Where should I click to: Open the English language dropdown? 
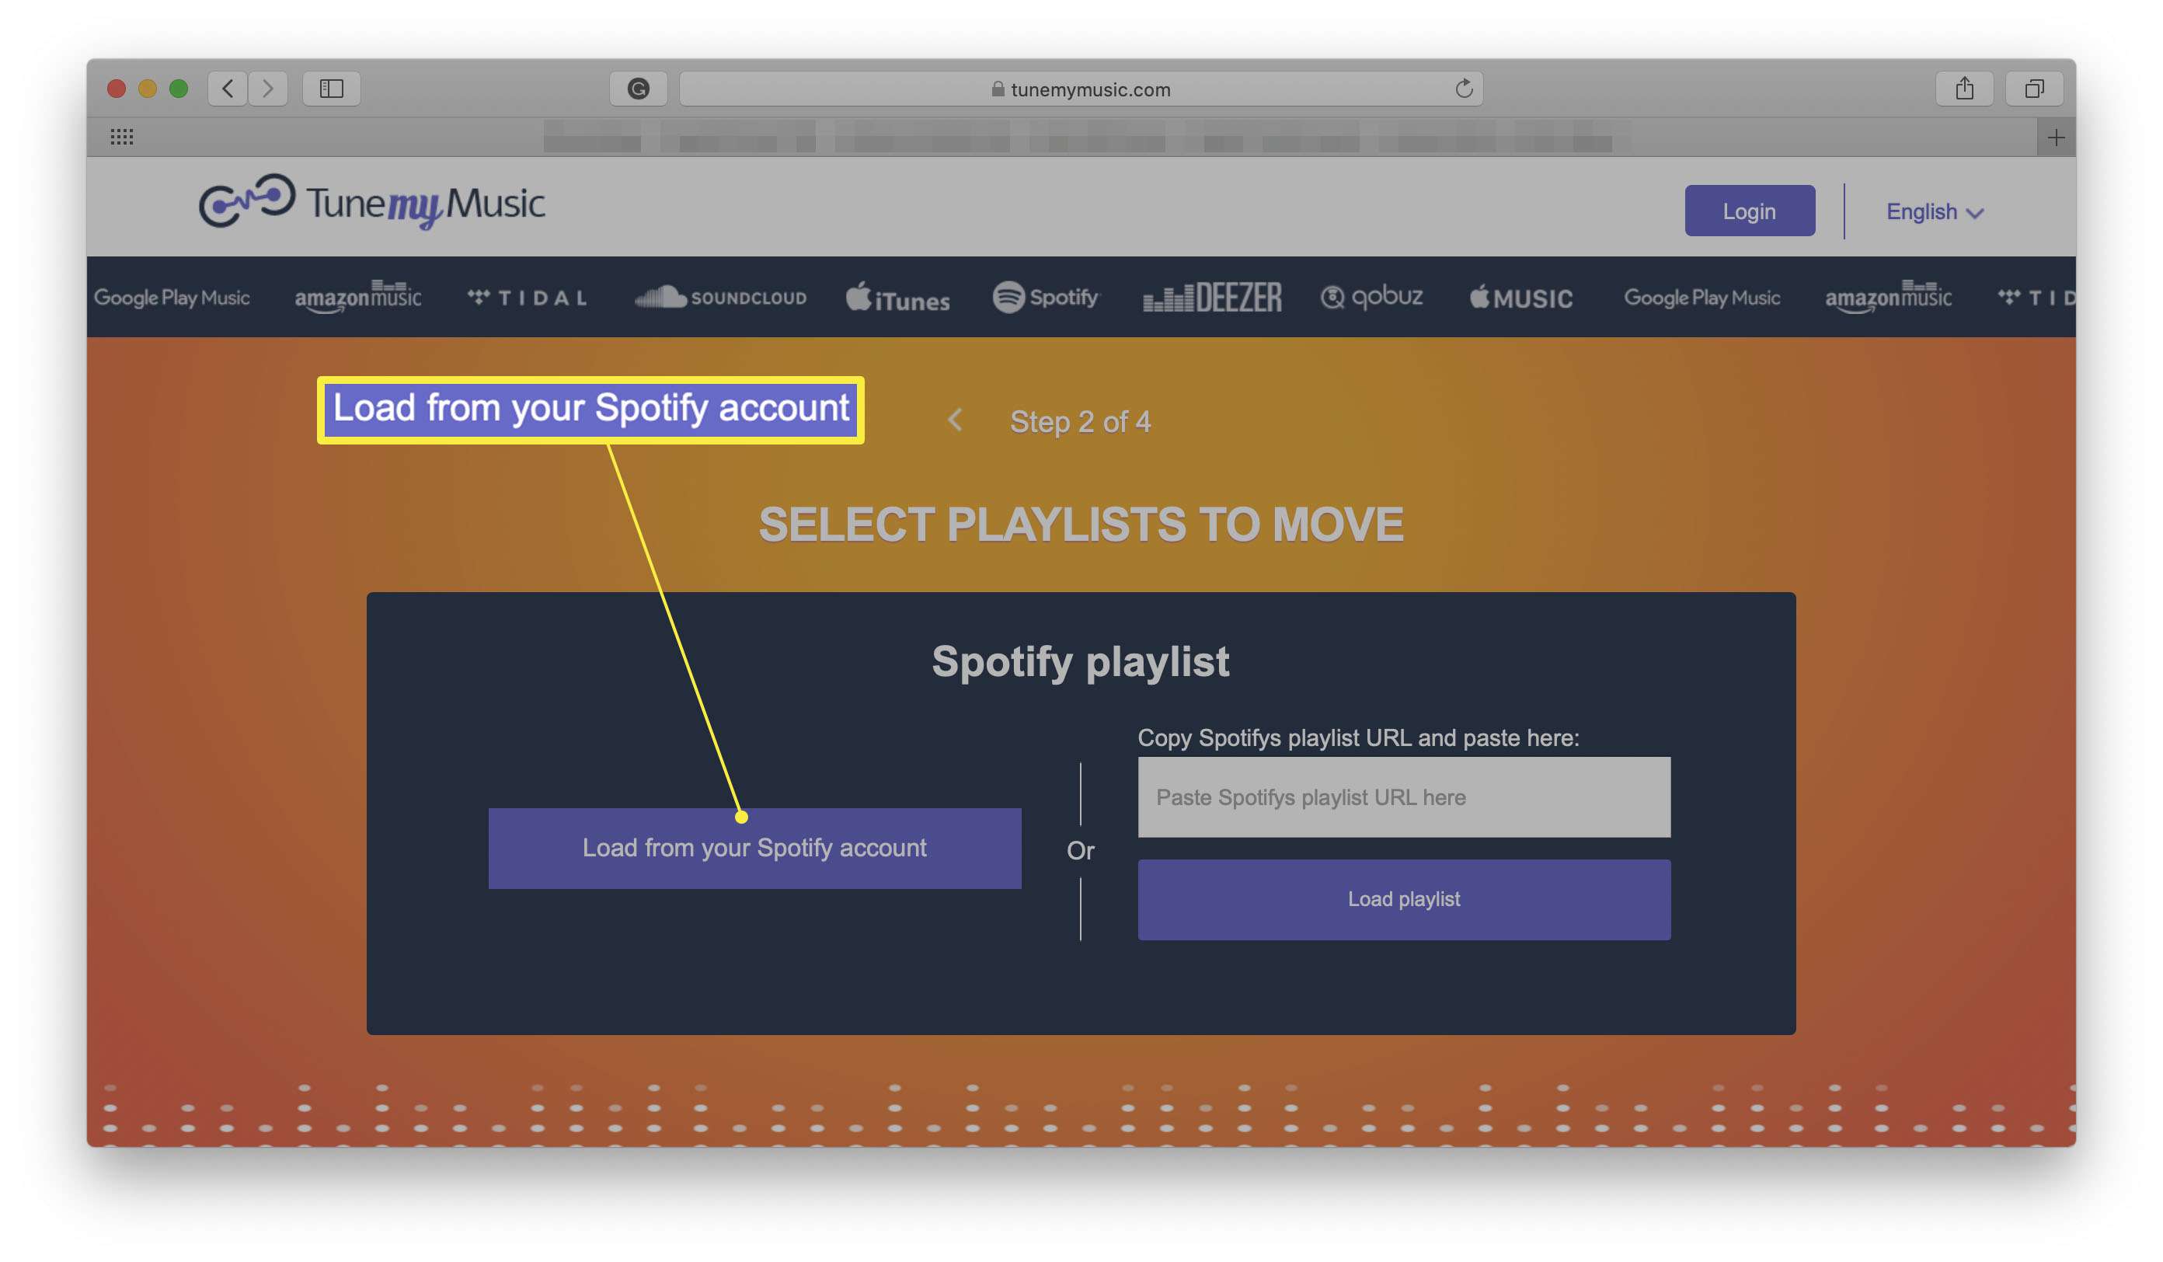pos(1934,211)
